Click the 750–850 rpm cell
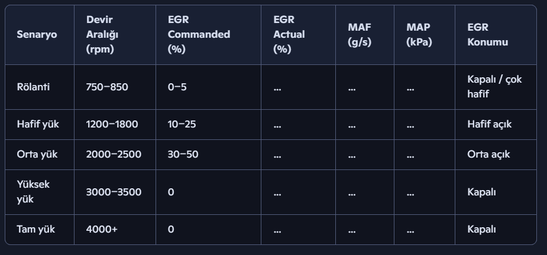The height and width of the screenshot is (255, 547). pos(107,87)
